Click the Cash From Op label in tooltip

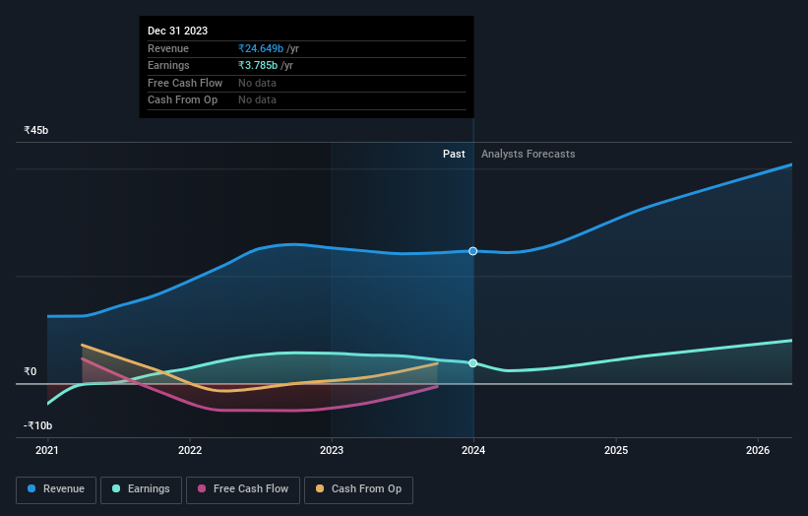182,100
